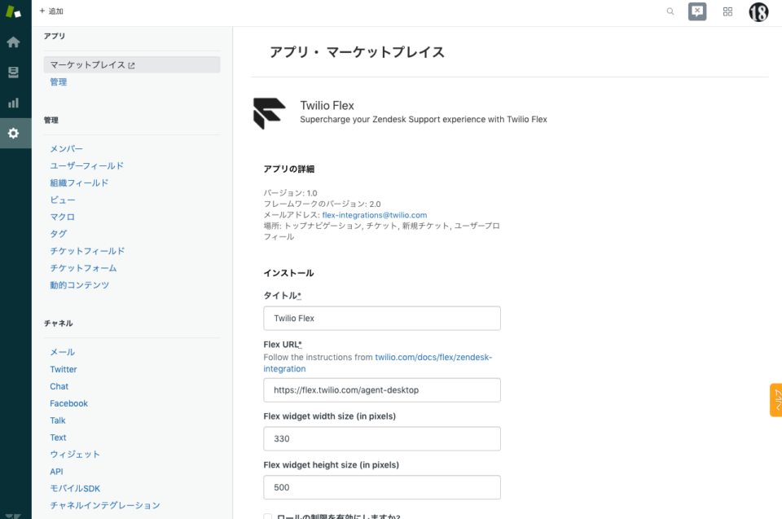Open the profile avatar labeled 18

click(758, 11)
